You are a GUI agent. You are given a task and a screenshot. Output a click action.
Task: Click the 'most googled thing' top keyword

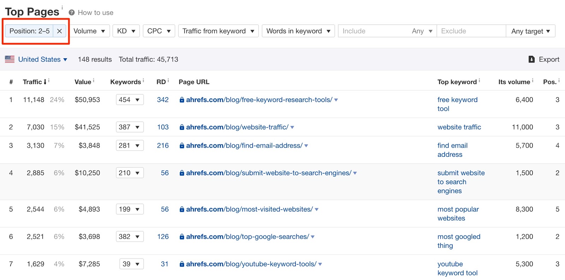[459, 241]
